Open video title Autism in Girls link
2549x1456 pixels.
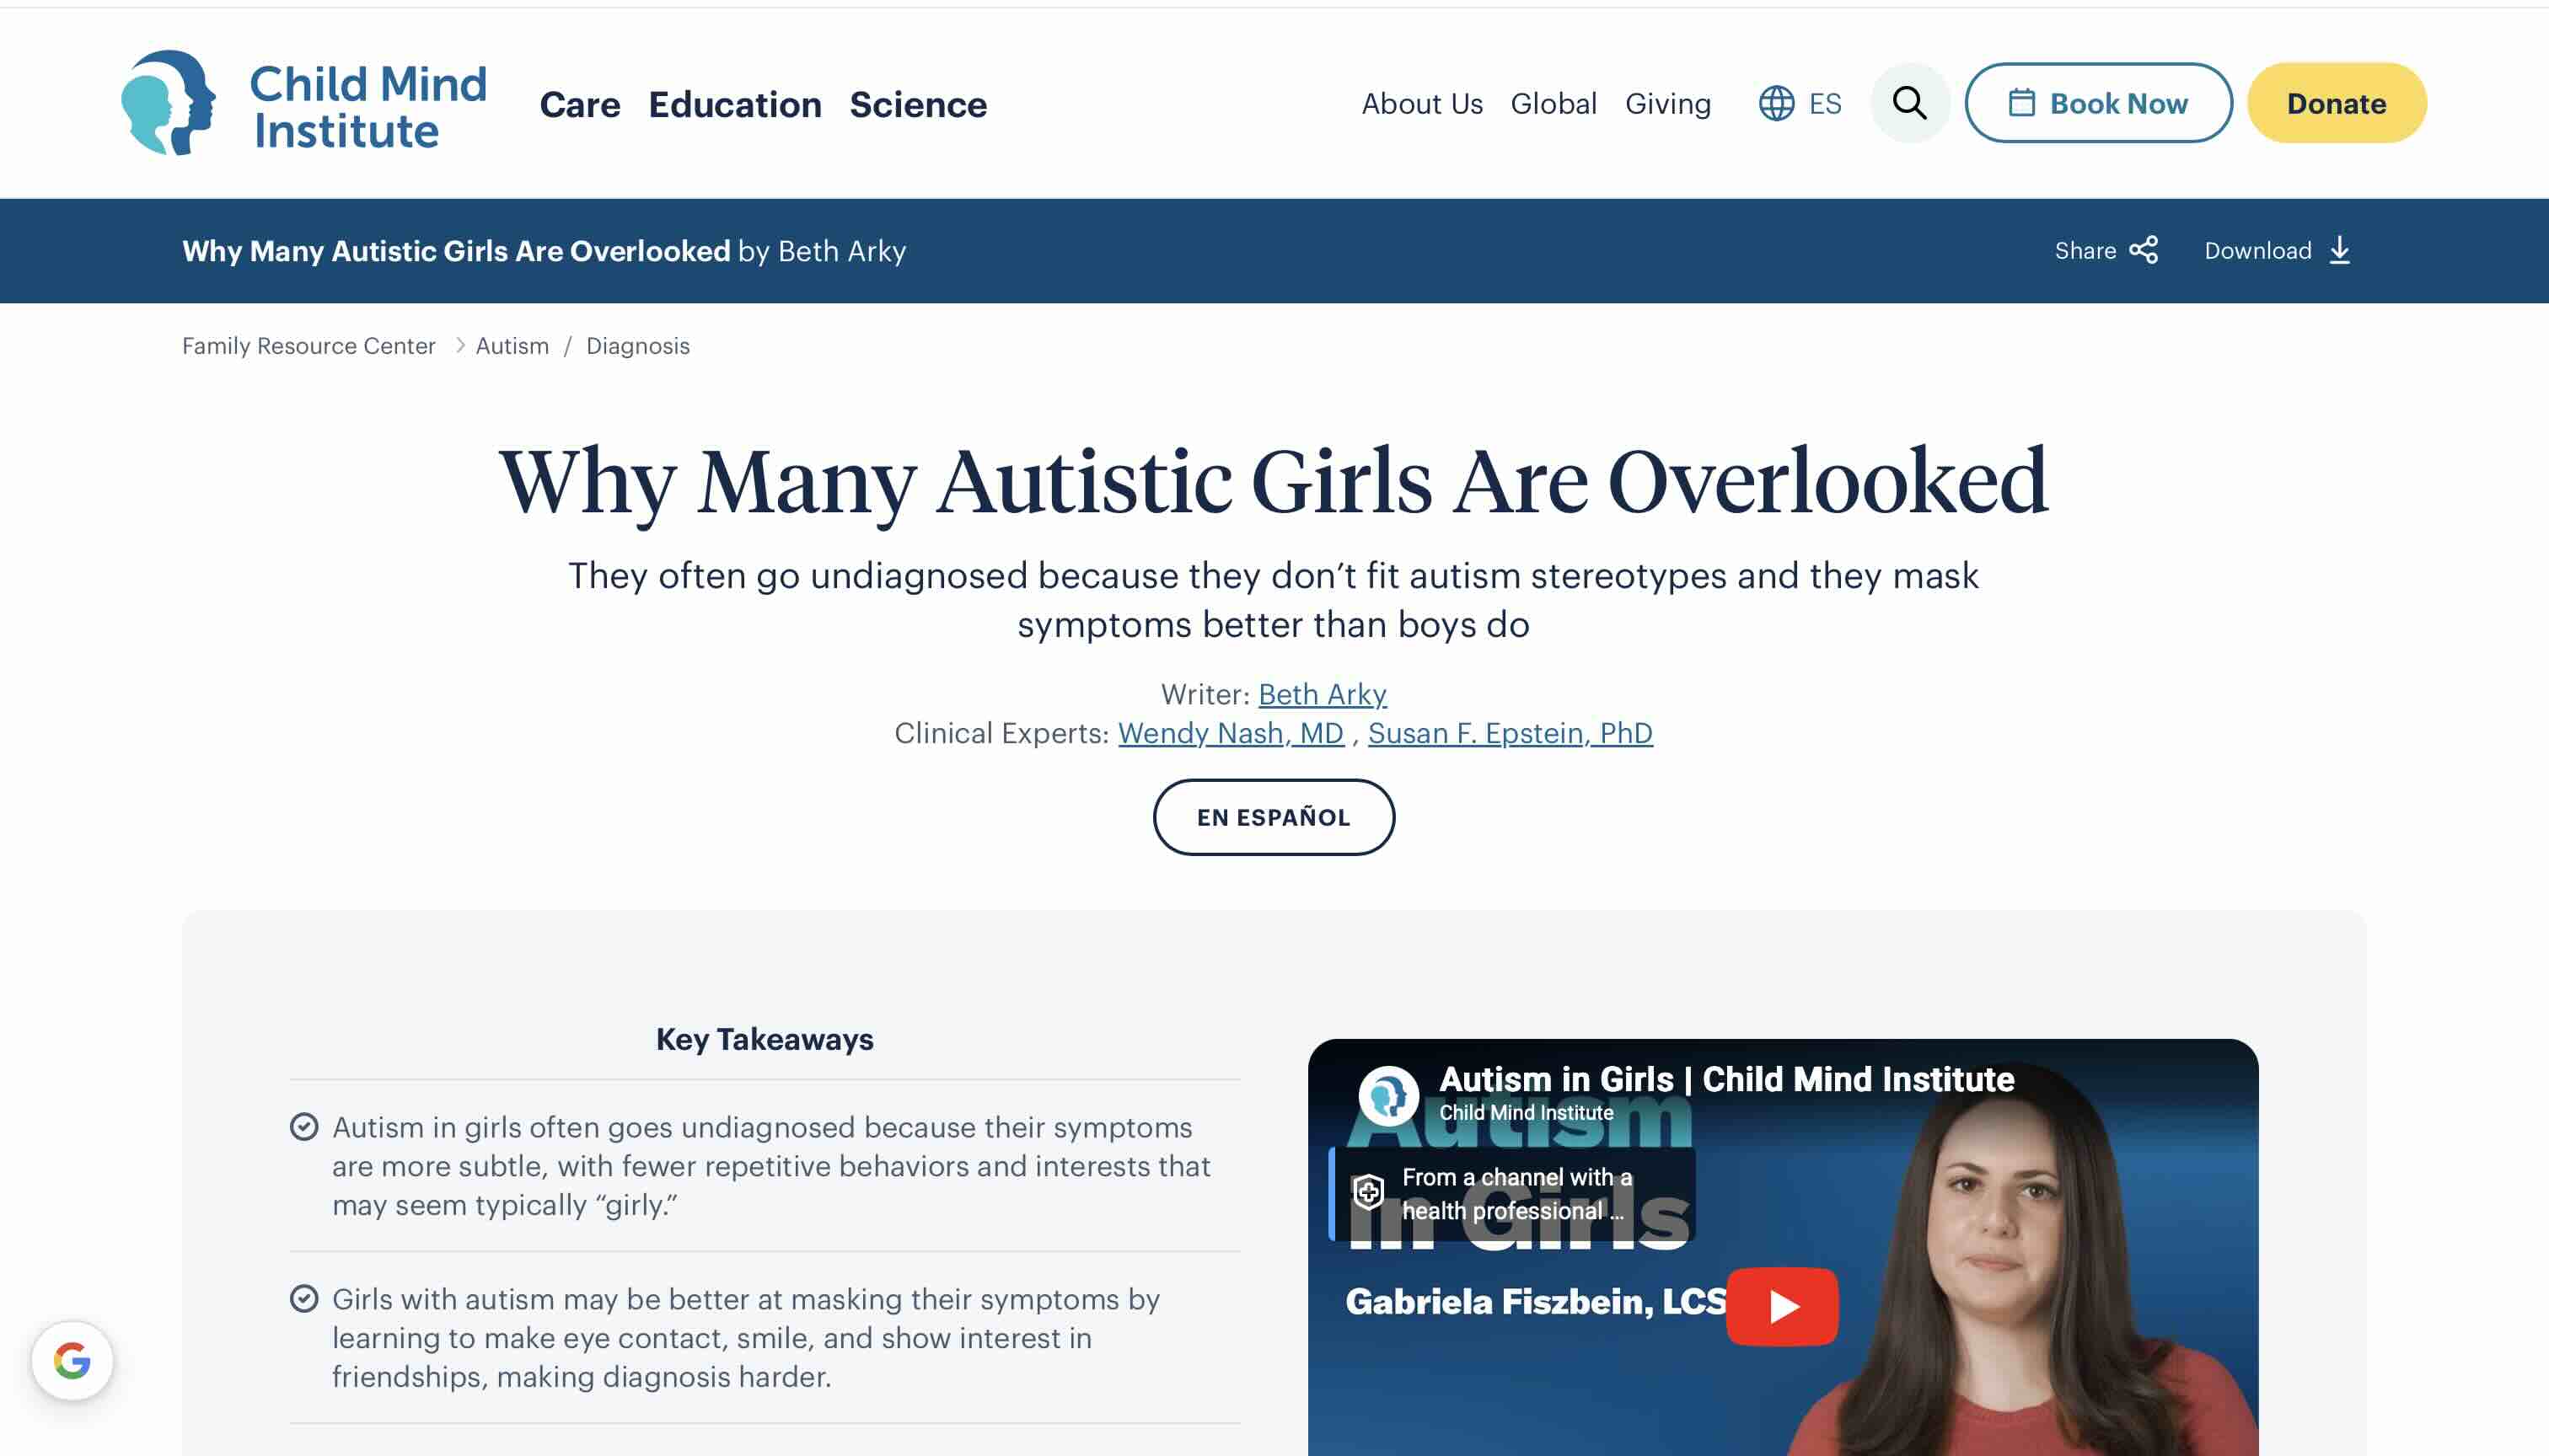tap(1725, 1079)
